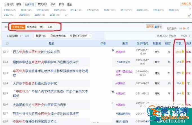
Task: Filter by year 2016
Action: 43,10
